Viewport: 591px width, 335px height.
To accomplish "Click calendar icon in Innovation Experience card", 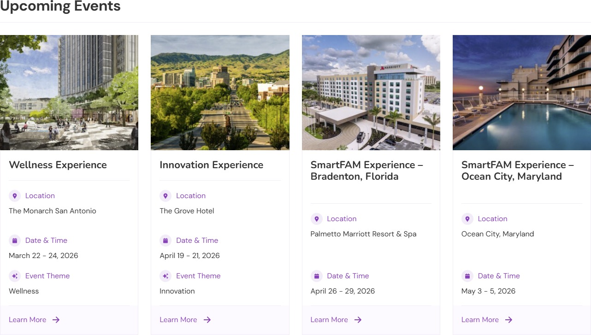I will (x=165, y=241).
